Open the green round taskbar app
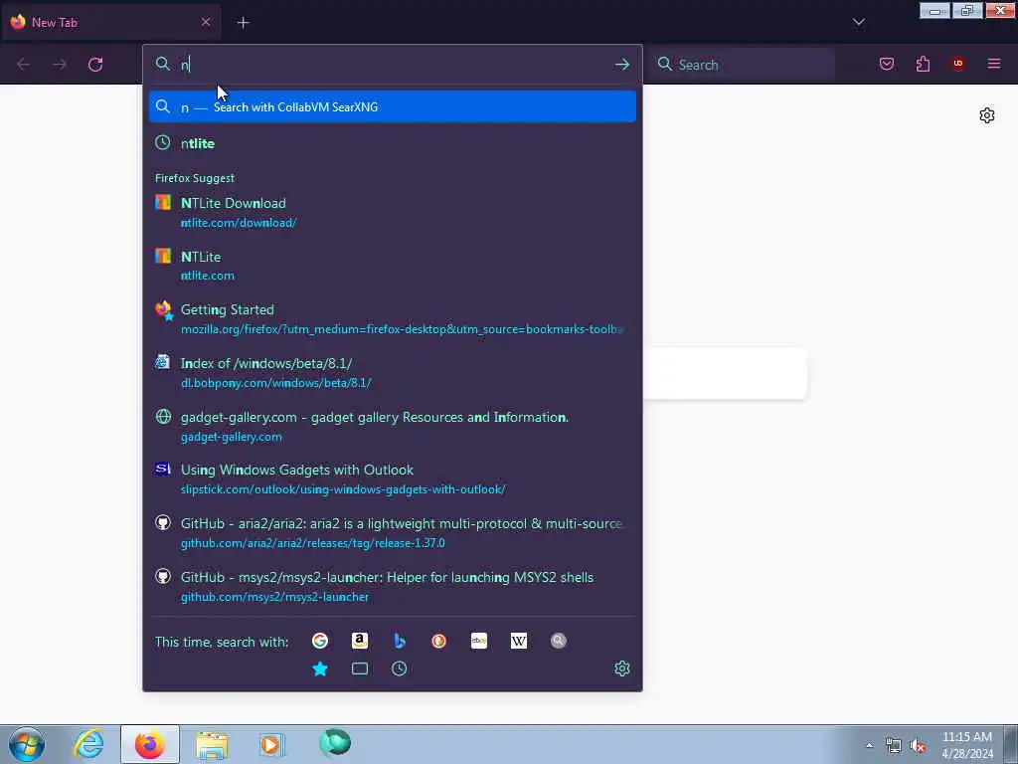The width and height of the screenshot is (1018, 764). click(335, 743)
